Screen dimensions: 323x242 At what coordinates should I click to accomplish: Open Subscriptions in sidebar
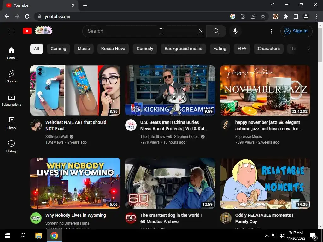pyautogui.click(x=11, y=100)
